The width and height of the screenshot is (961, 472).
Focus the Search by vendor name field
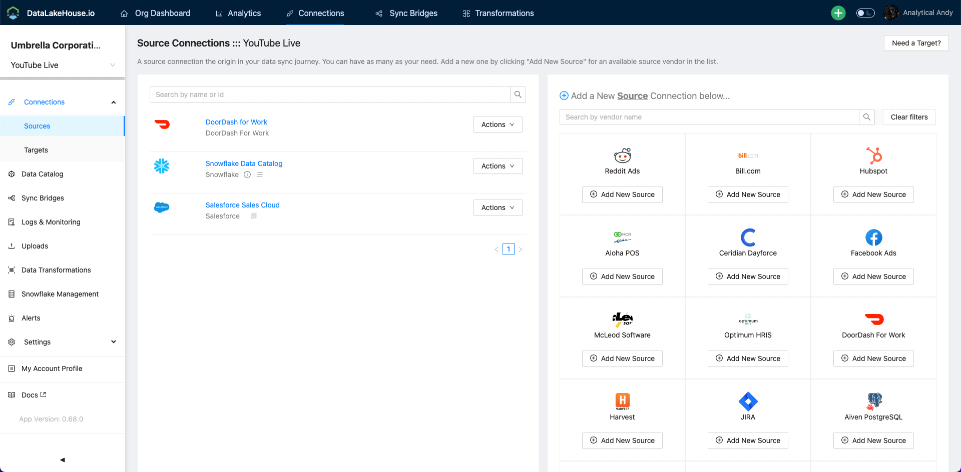click(709, 117)
